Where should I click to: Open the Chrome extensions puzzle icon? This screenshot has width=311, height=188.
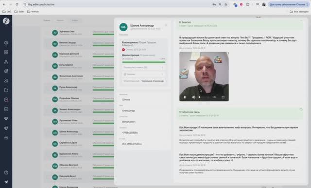[x=248, y=4]
